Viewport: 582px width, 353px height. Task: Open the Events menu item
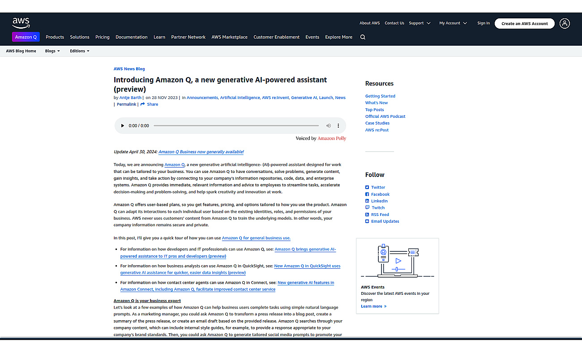tap(312, 37)
